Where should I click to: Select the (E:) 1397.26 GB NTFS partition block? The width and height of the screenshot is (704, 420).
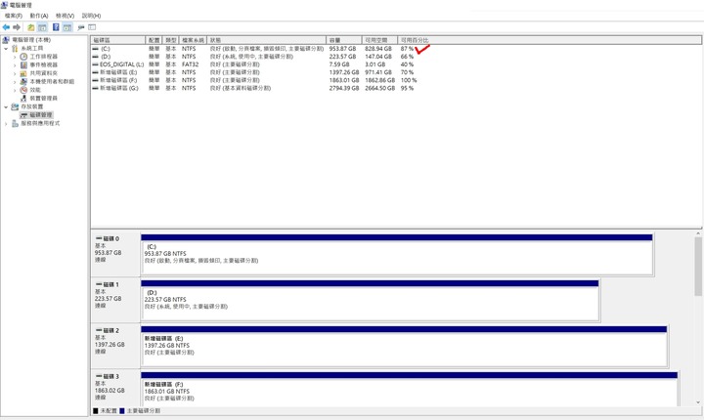point(404,347)
